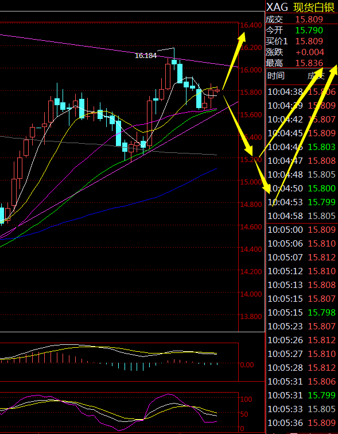Select the 10:05:28 tick row
This screenshot has width=338, height=434.
pyautogui.click(x=301, y=367)
